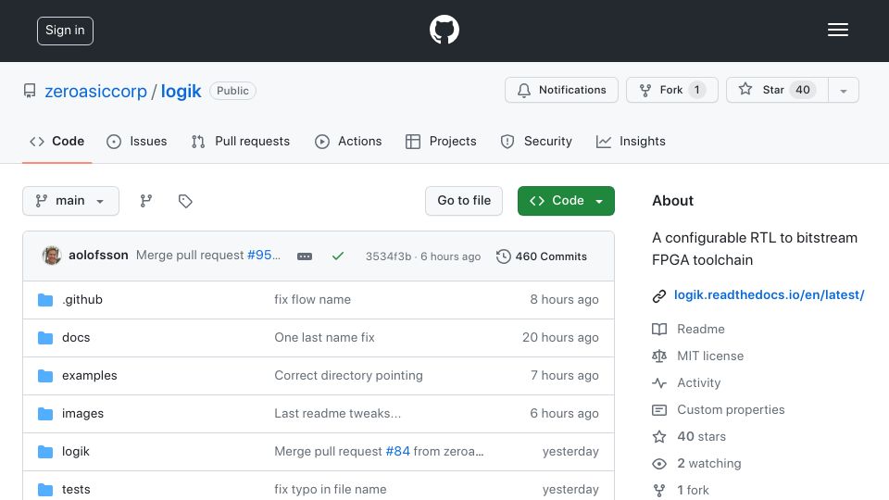Open pull request #95 link
The width and height of the screenshot is (889, 500).
[x=259, y=256]
